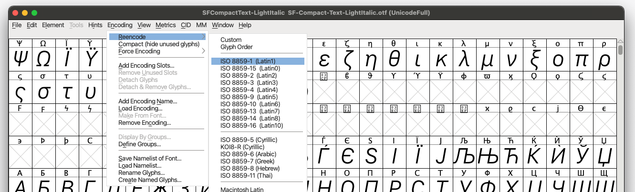The image size is (635, 192).
Task: Open the Metrics menu
Action: pos(166,25)
